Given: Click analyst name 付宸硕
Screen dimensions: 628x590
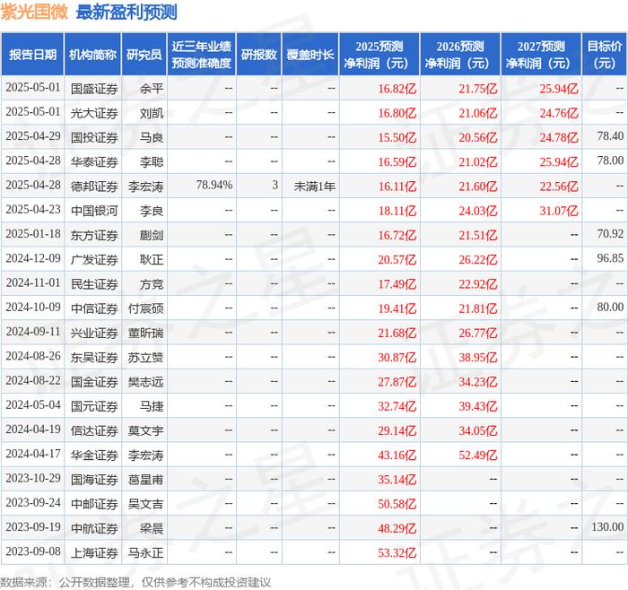Looking at the screenshot, I should (x=145, y=308).
